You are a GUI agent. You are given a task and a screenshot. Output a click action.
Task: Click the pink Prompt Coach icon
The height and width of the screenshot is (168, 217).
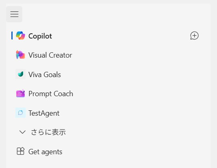tap(20, 93)
